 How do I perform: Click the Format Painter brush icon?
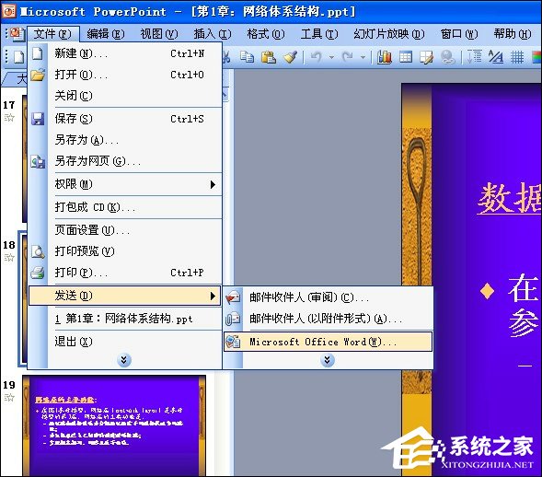click(290, 57)
